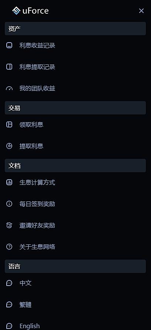Close the side menu with X
Viewport: 151px width, 330px height.
pyautogui.click(x=141, y=11)
